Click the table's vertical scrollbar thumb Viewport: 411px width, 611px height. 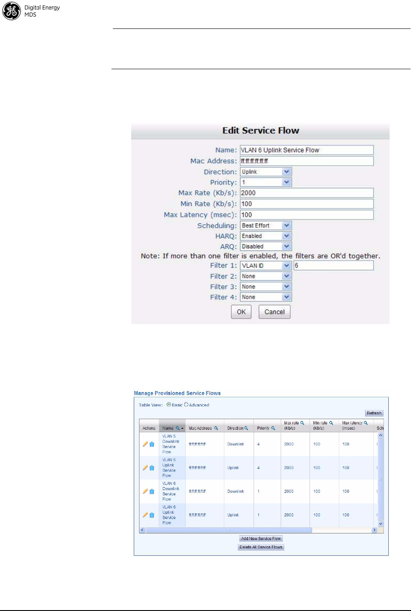pyautogui.click(x=380, y=479)
